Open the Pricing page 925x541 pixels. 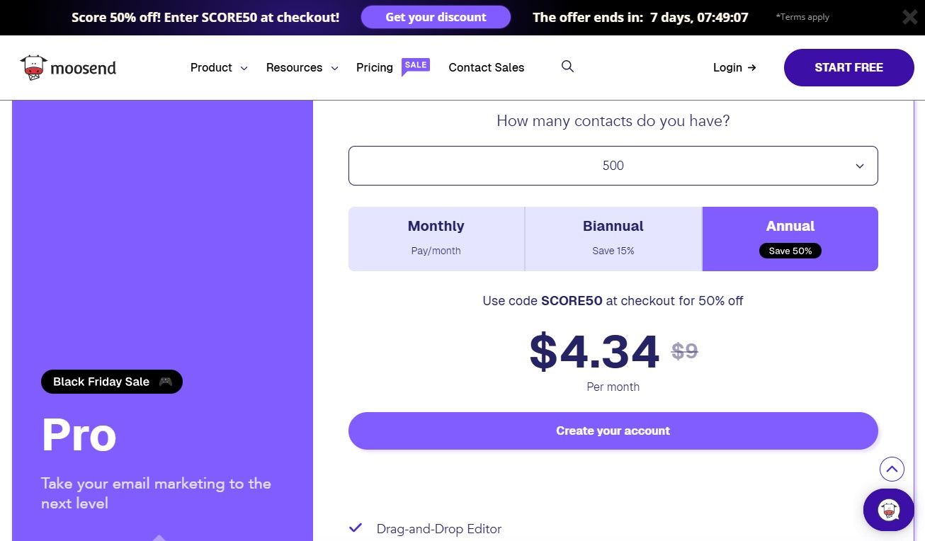[x=374, y=67]
